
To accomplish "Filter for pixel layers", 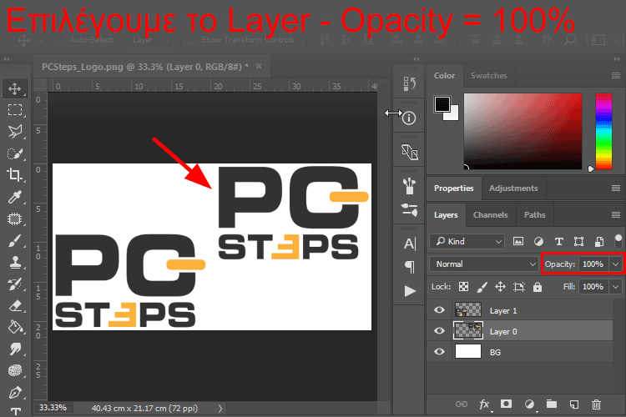I will [518, 241].
